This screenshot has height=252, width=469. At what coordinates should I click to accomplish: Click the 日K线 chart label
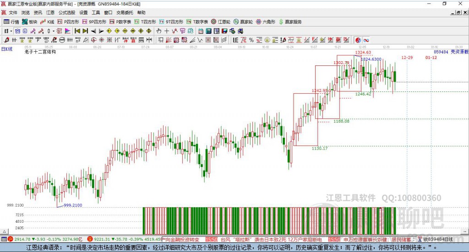coord(7,49)
